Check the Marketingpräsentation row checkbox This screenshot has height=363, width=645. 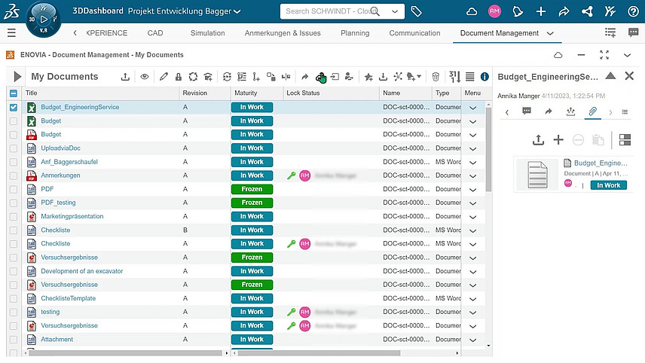pyautogui.click(x=14, y=217)
